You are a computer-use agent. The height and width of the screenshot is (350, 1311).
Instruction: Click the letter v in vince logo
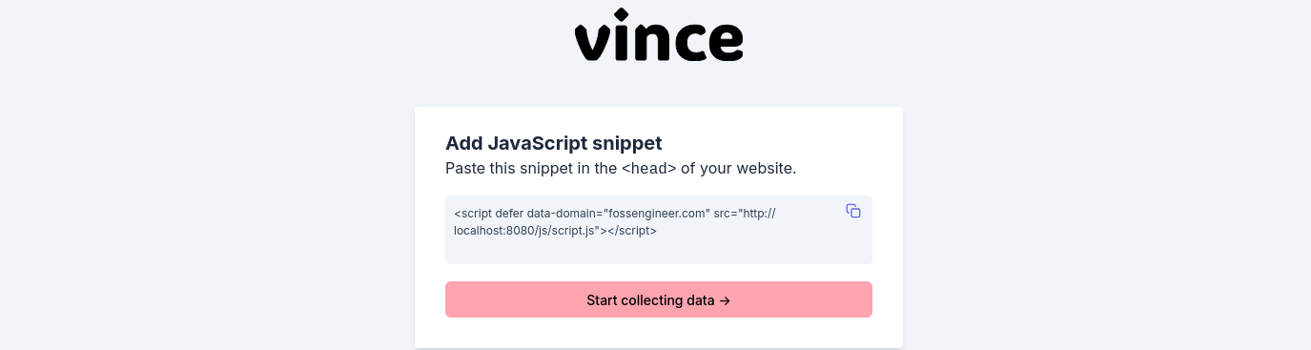pos(593,43)
